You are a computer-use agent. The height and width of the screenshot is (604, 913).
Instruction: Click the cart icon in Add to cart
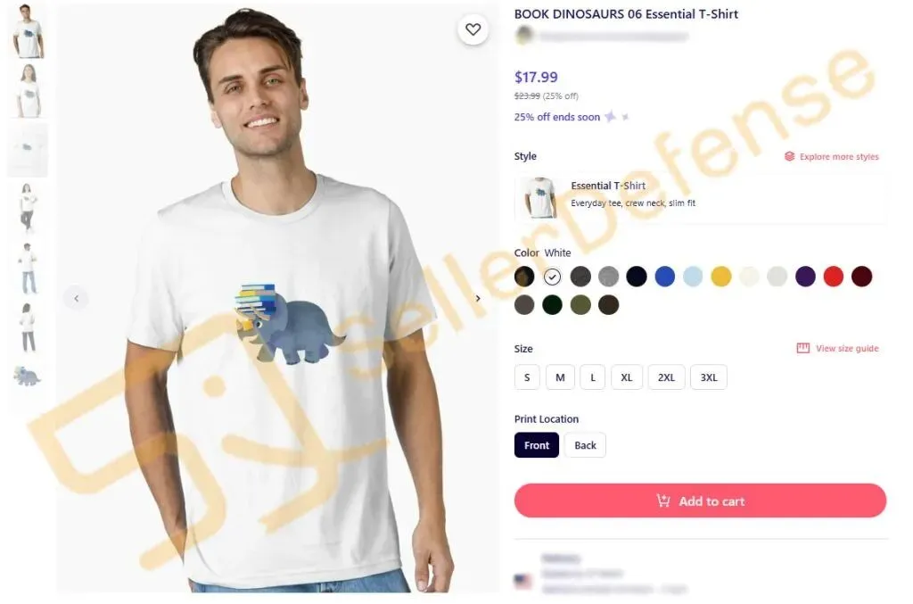(663, 501)
